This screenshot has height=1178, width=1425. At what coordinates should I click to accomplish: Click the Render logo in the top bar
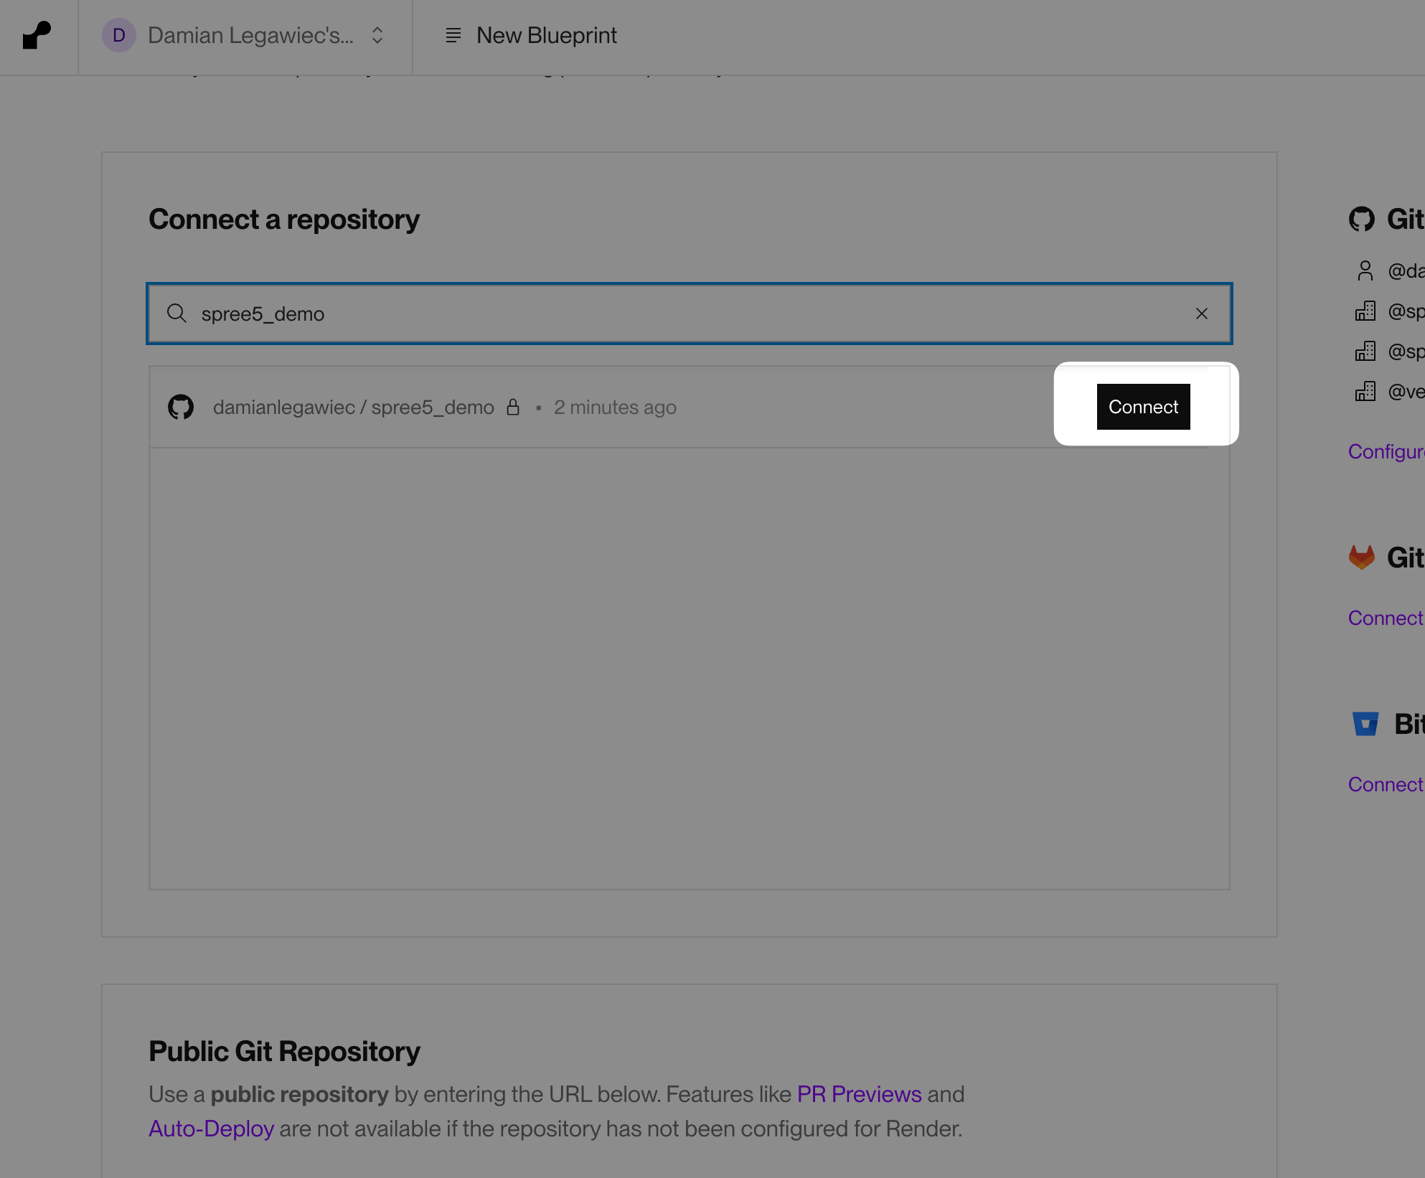pyautogui.click(x=35, y=36)
